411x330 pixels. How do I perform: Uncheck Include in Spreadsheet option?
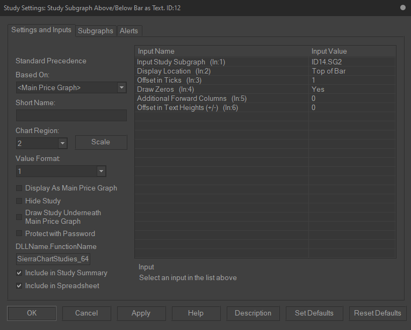pos(19,286)
